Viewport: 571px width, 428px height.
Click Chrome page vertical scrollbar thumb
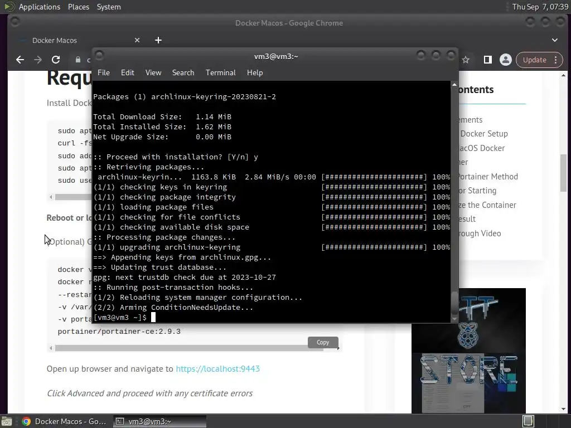click(563, 173)
